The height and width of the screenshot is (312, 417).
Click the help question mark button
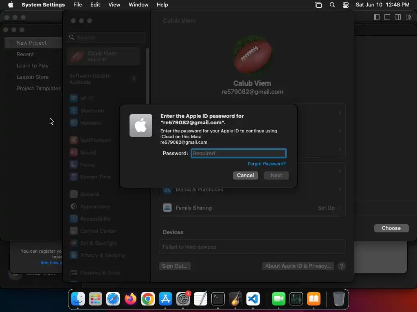click(x=342, y=266)
